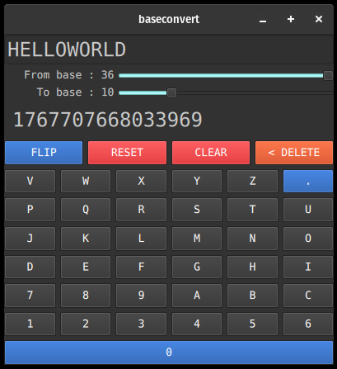Select the decimal point key
This screenshot has height=369, width=337.
click(308, 181)
